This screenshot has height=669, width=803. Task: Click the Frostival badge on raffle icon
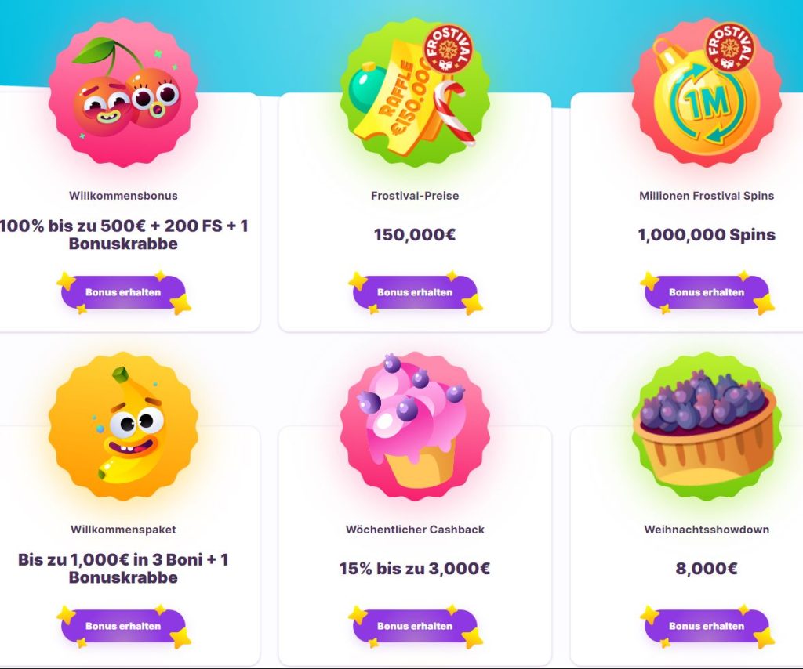447,49
